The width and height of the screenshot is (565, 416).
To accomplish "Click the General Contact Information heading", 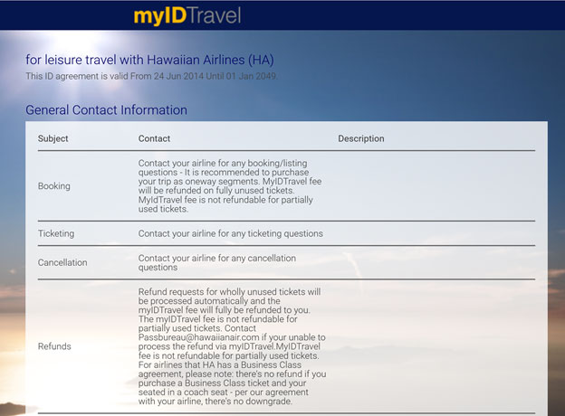I will (x=106, y=110).
